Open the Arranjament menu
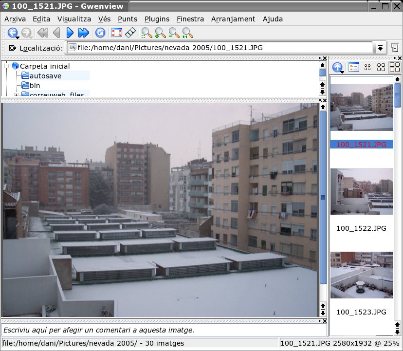 pos(233,19)
